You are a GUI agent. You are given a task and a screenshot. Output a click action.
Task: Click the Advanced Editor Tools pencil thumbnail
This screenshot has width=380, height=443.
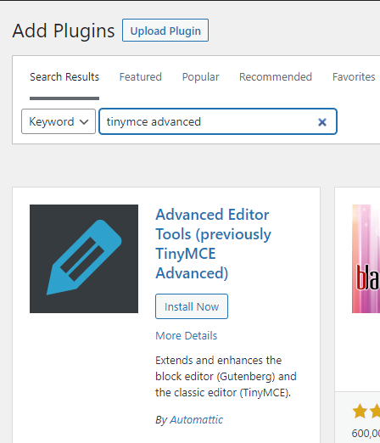pyautogui.click(x=84, y=259)
